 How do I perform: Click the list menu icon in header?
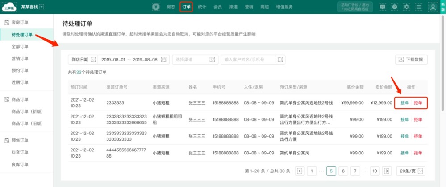(418, 7)
